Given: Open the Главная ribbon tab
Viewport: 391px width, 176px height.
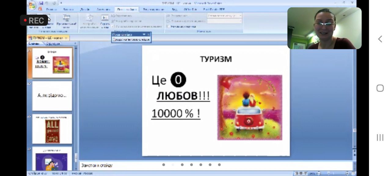Looking at the screenshot, I should (x=51, y=9).
